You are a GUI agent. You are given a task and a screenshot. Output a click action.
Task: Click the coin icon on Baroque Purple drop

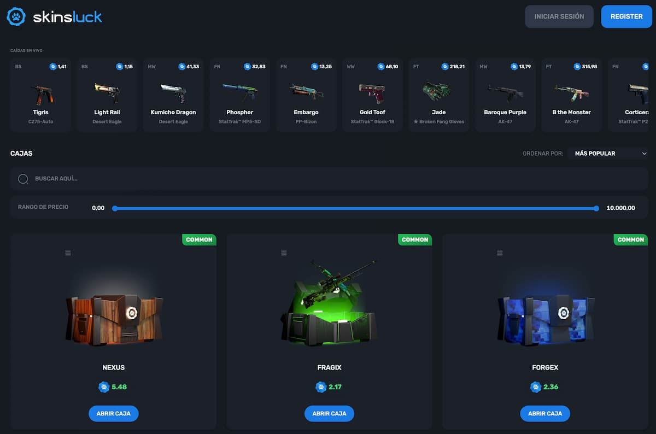click(514, 67)
